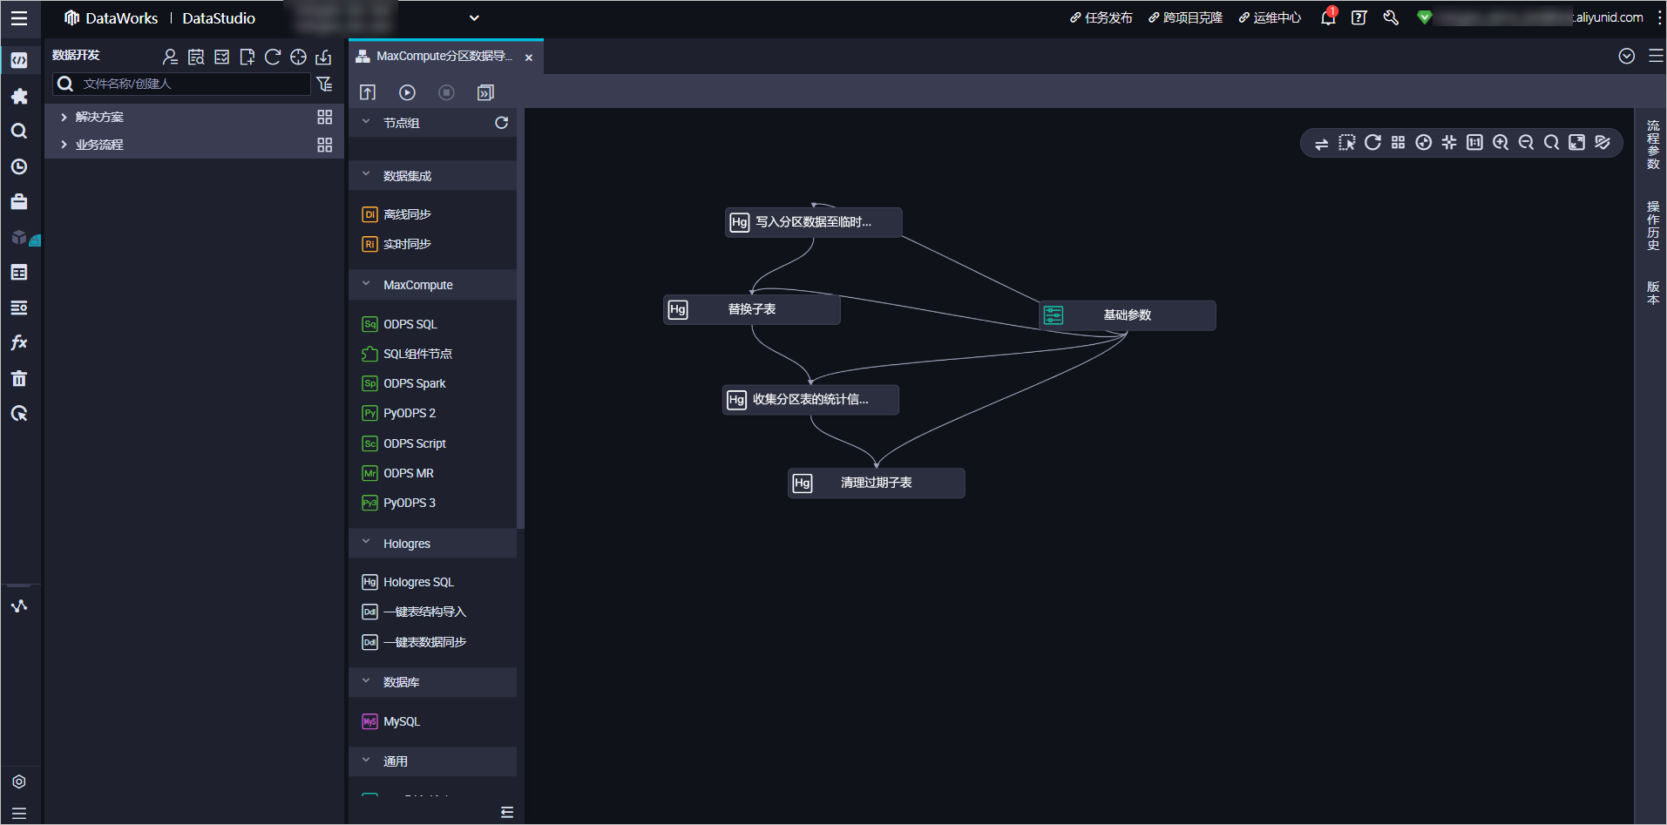Open the 操作历史 side tab
This screenshot has height=825, width=1667.
1652,226
